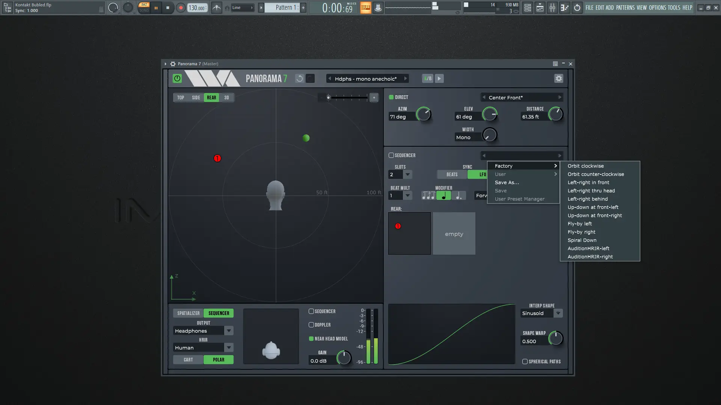Enable the Doppler checkbox
This screenshot has width=721, height=405.
[x=311, y=325]
